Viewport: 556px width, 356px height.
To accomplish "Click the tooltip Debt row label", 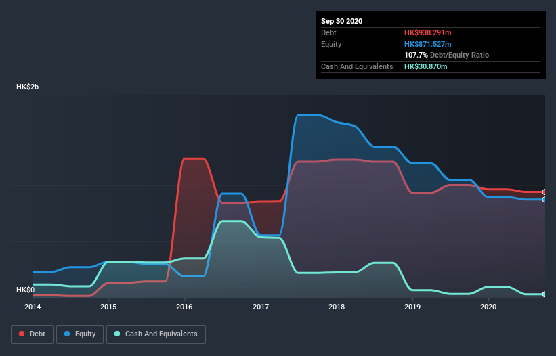I will (328, 32).
